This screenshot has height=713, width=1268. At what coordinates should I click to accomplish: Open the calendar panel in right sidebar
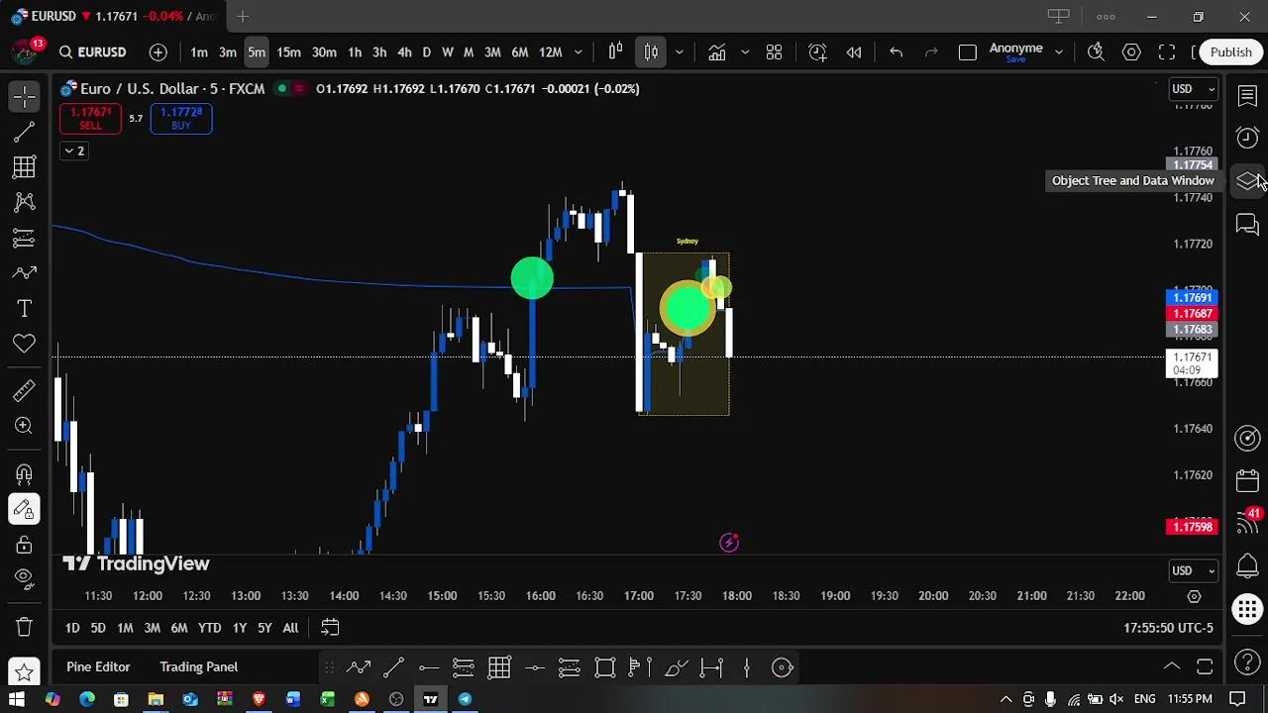[1247, 481]
